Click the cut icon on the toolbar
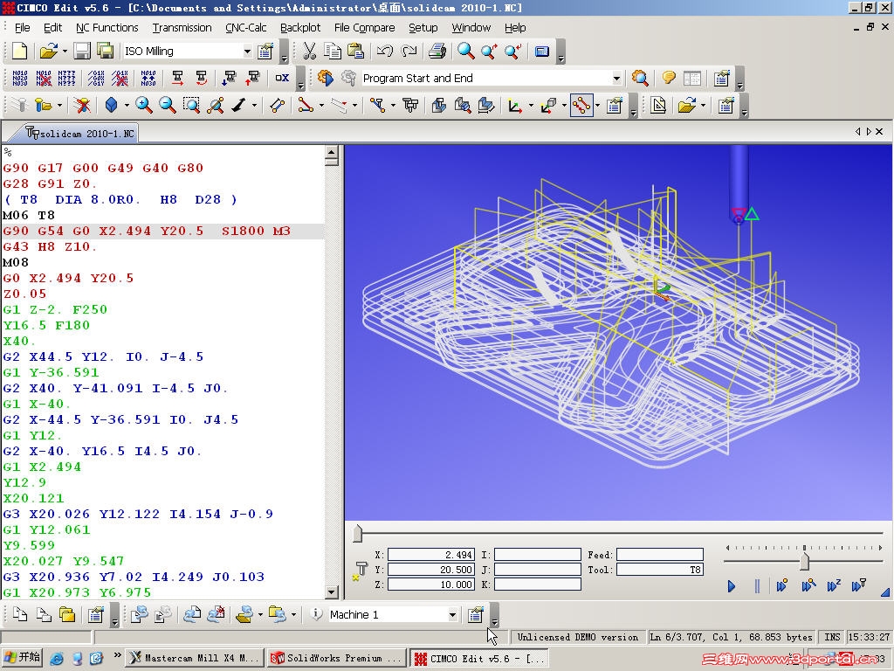 click(309, 51)
